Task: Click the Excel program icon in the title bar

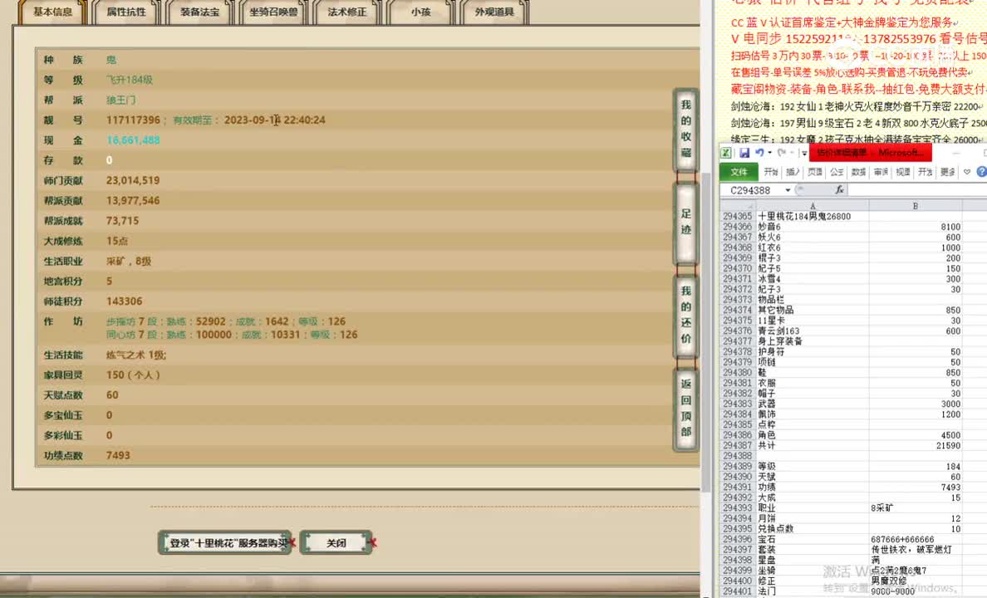Action: click(x=727, y=153)
